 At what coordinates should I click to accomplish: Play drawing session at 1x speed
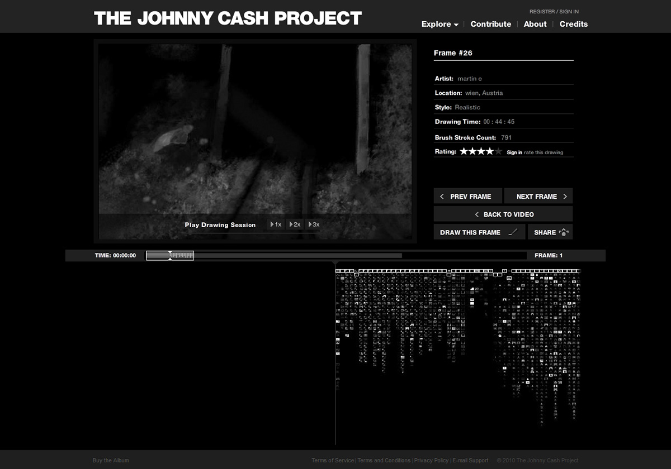pos(276,224)
